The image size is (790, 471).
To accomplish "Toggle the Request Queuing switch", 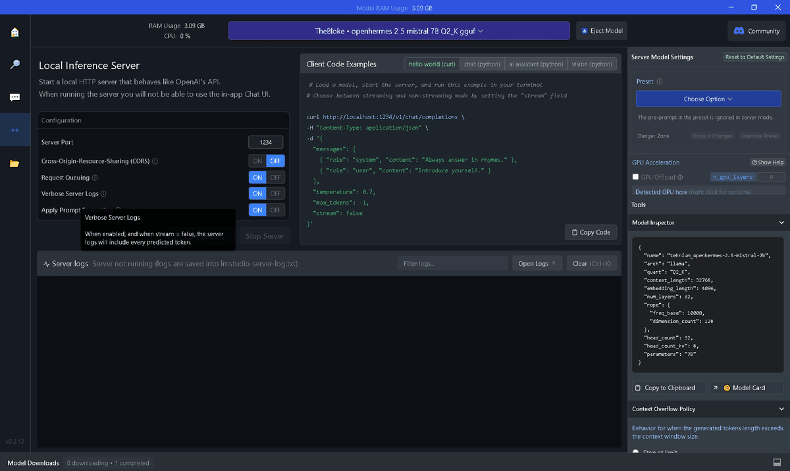I will (x=267, y=178).
